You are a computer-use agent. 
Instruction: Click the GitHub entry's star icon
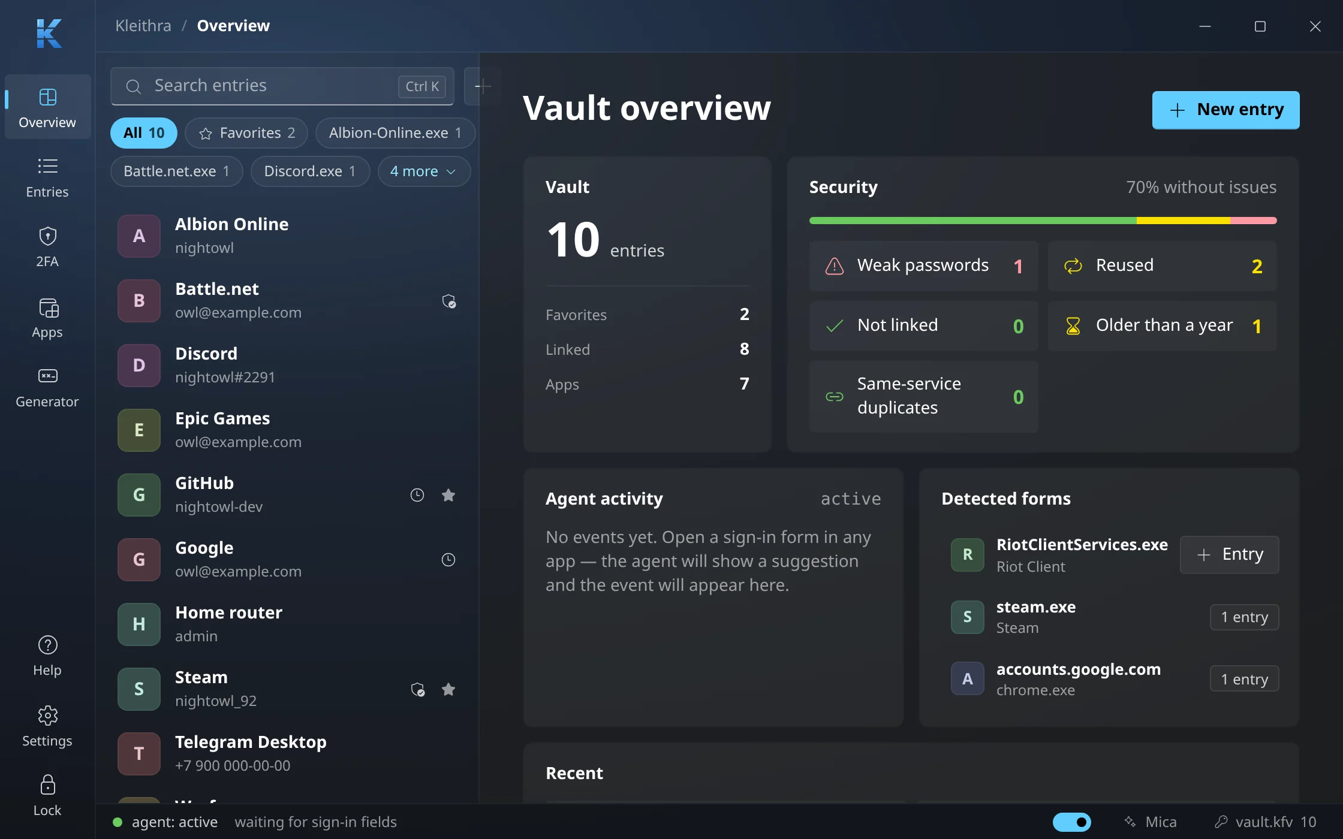coord(448,495)
